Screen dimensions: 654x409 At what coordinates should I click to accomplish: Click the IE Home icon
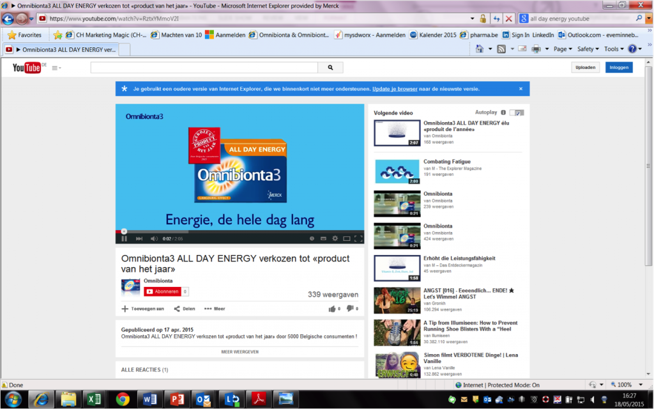tap(480, 49)
